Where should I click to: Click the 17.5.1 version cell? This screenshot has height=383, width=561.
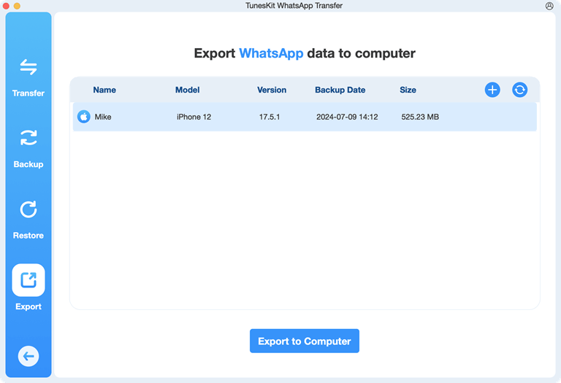tap(270, 117)
